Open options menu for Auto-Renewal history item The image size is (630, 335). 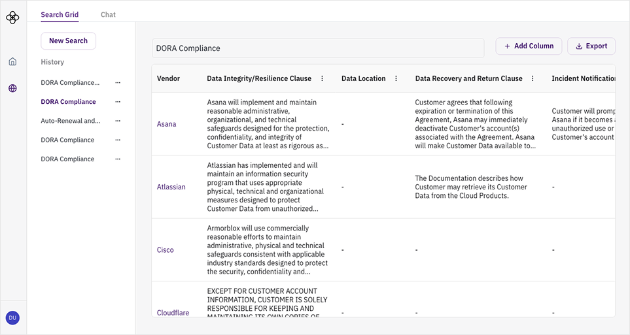pyautogui.click(x=118, y=121)
